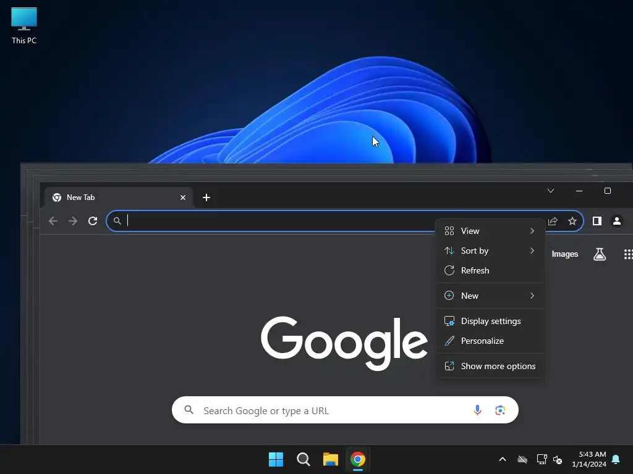The height and width of the screenshot is (474, 633).
Task: Click Chrome forward arrow button
Action: [x=73, y=221]
